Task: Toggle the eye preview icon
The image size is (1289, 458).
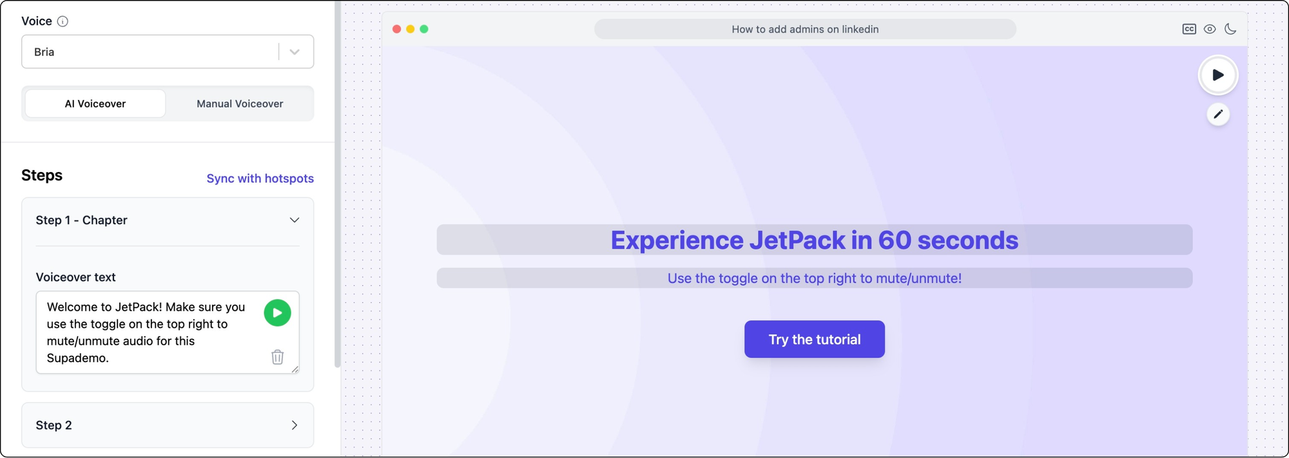Action: [1210, 29]
